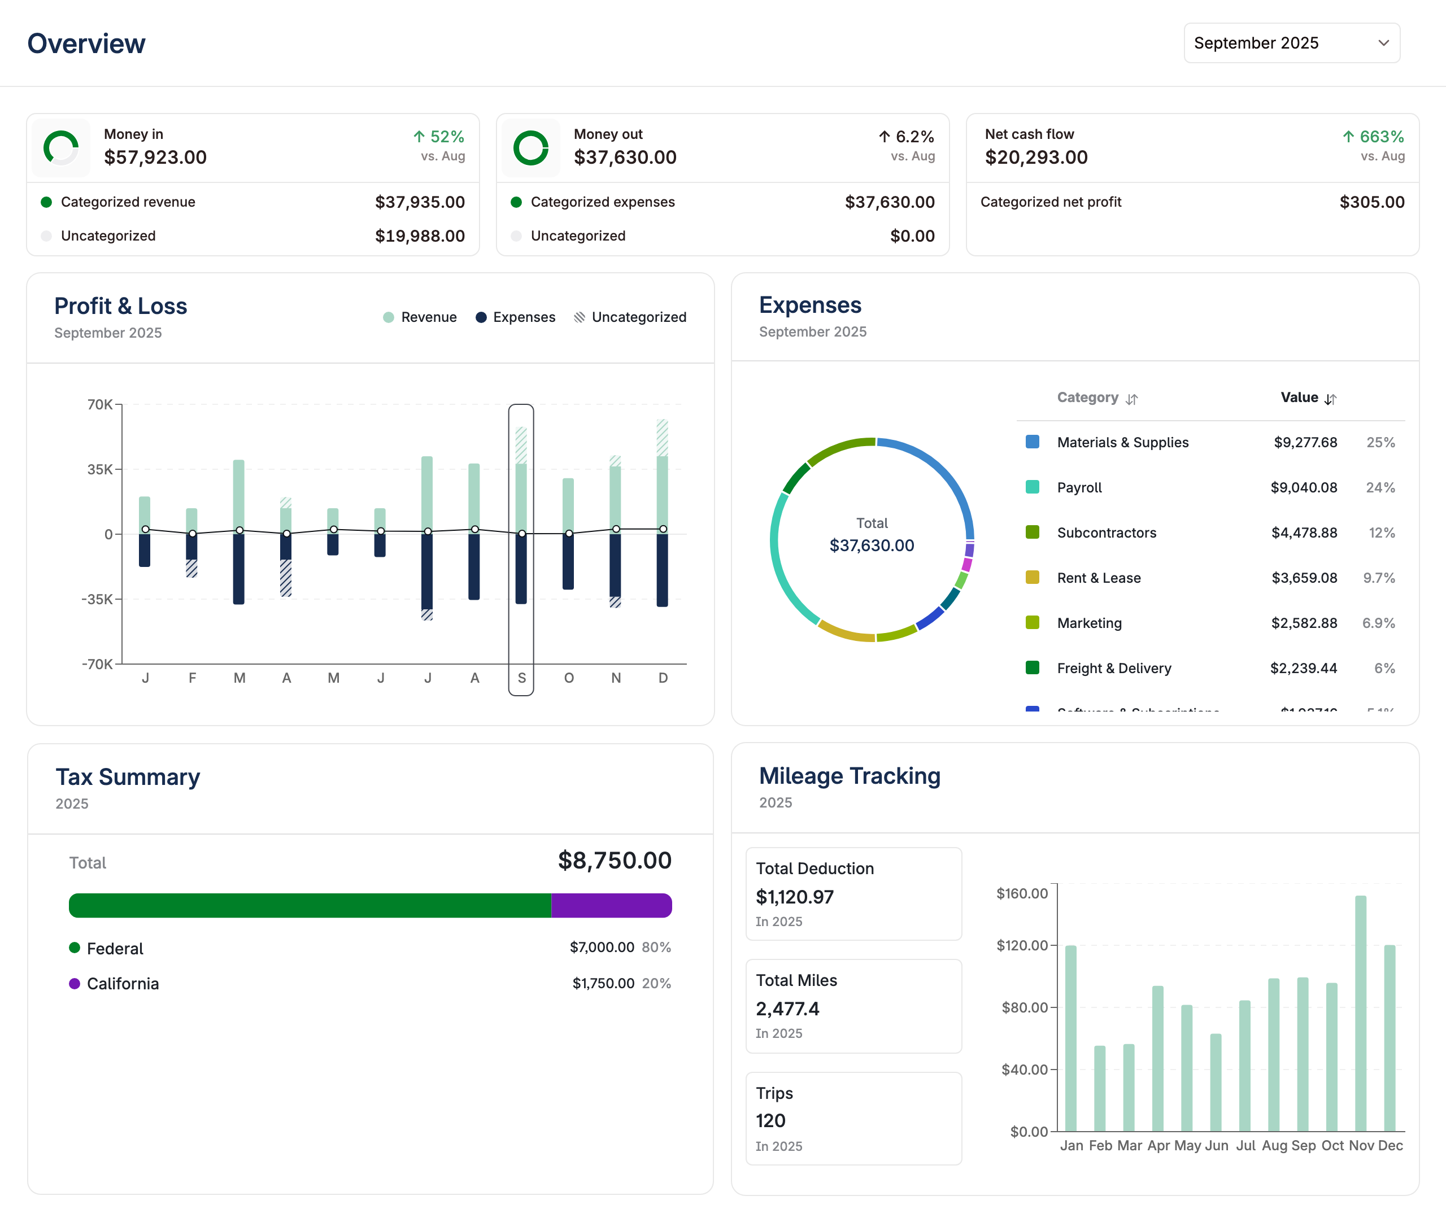
Task: Click the Rent & Lease row label
Action: click(x=1099, y=578)
